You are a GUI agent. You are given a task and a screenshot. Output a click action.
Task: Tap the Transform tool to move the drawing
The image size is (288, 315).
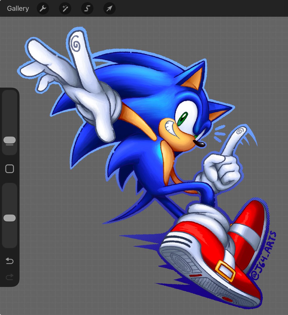109,8
